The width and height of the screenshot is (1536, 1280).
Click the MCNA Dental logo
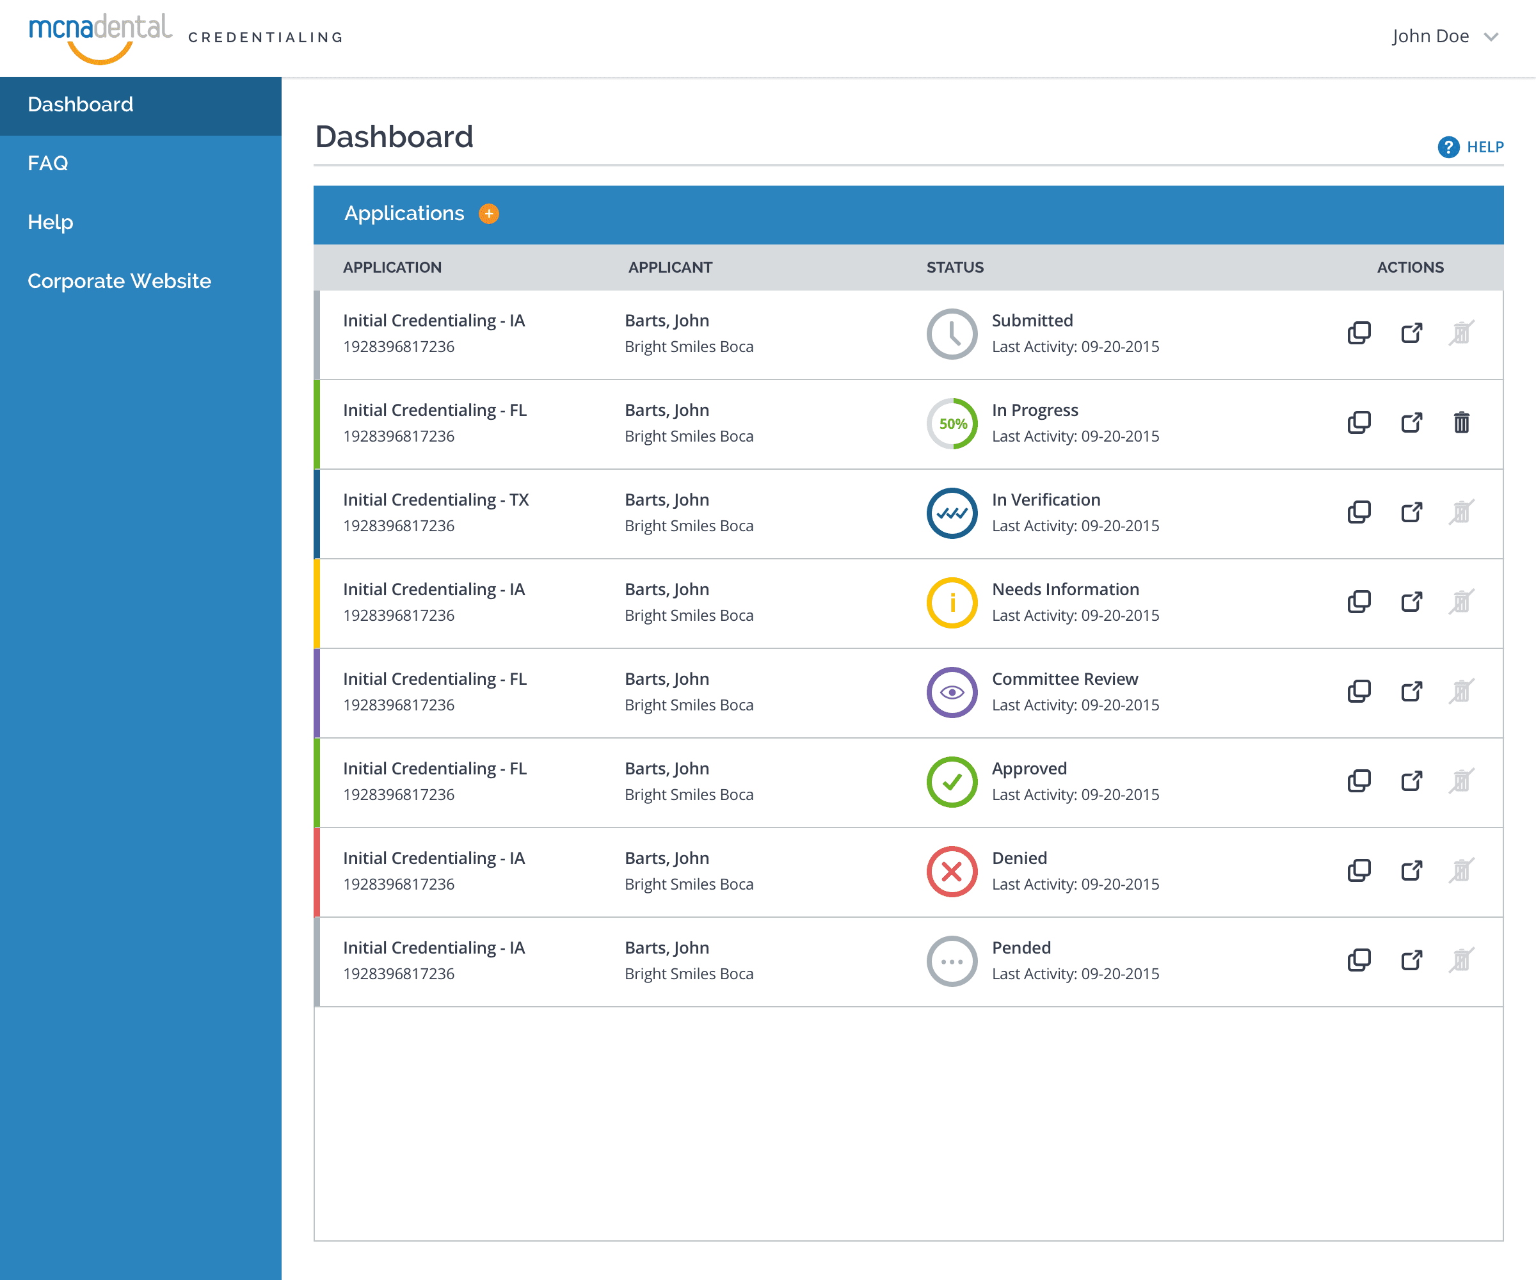point(100,36)
